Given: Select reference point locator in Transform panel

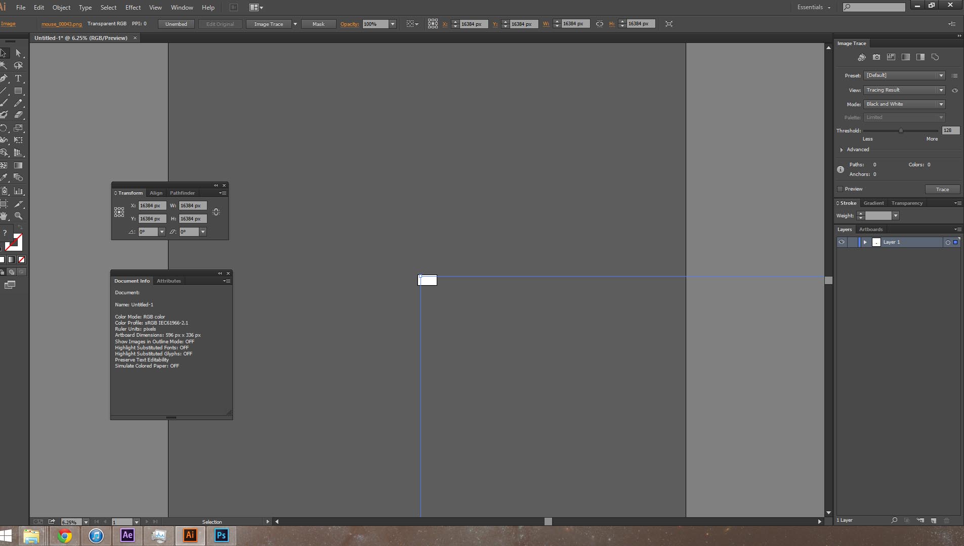Looking at the screenshot, I should [x=119, y=212].
